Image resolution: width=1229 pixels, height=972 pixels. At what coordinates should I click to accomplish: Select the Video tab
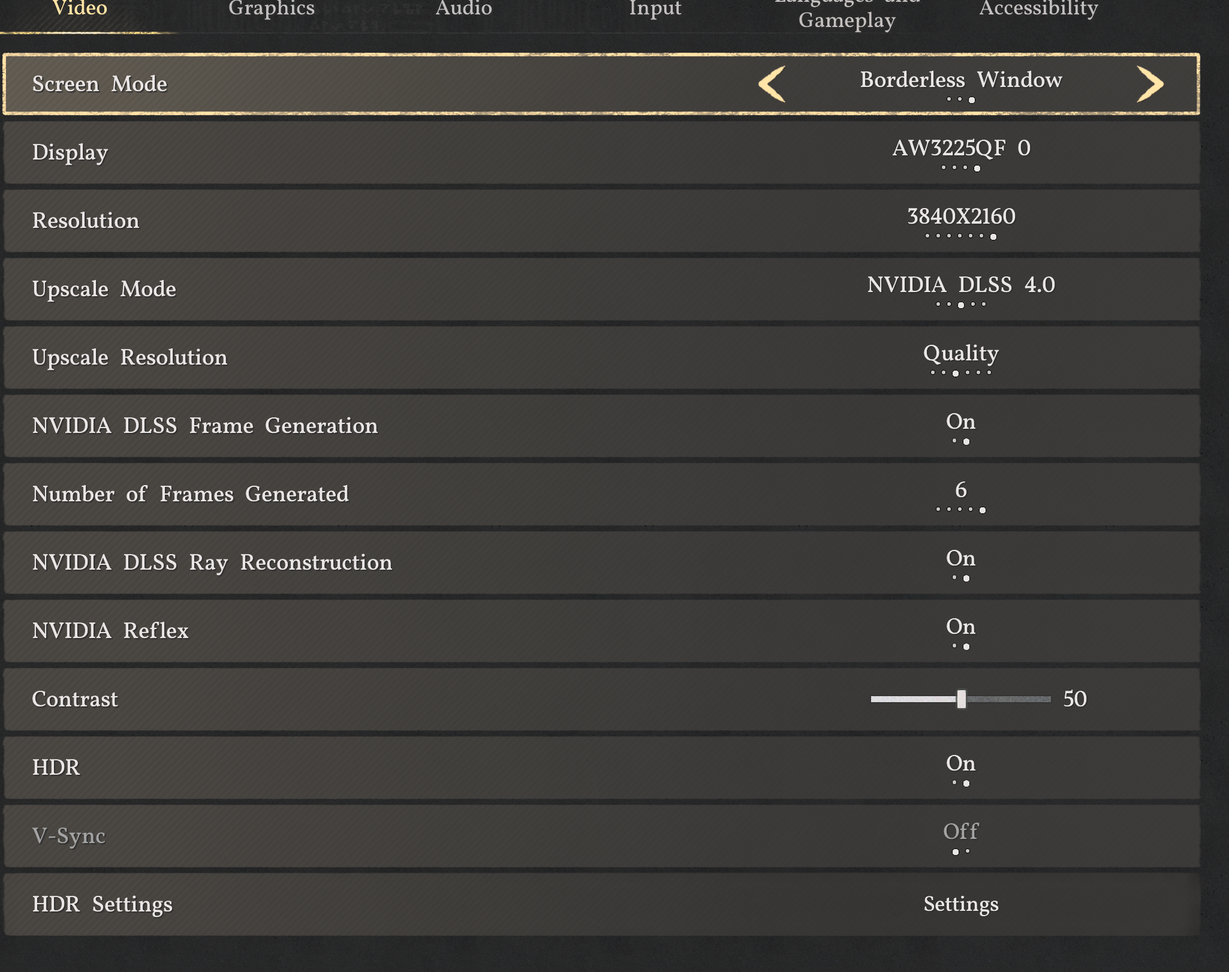80,8
